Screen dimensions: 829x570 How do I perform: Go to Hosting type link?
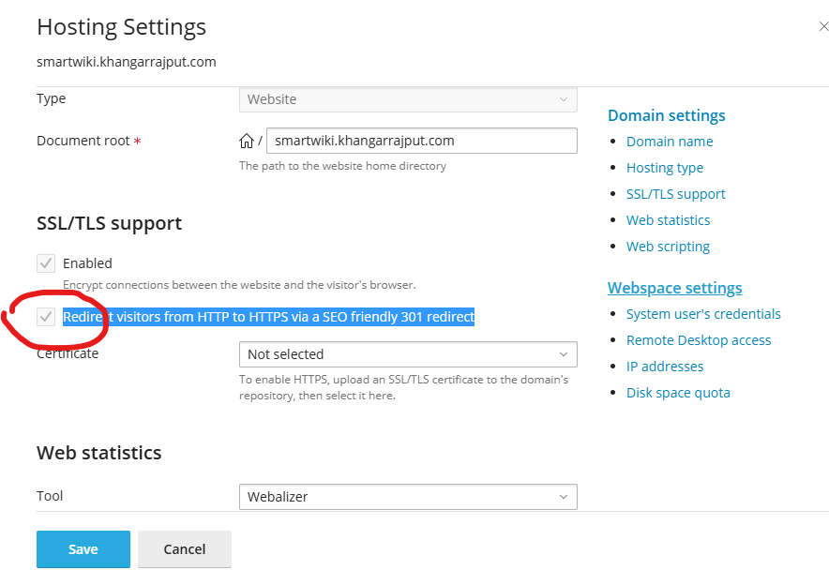coord(665,168)
